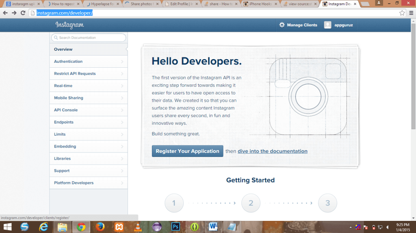Open XAMPP from the taskbar
The width and height of the screenshot is (416, 233).
tap(119, 227)
